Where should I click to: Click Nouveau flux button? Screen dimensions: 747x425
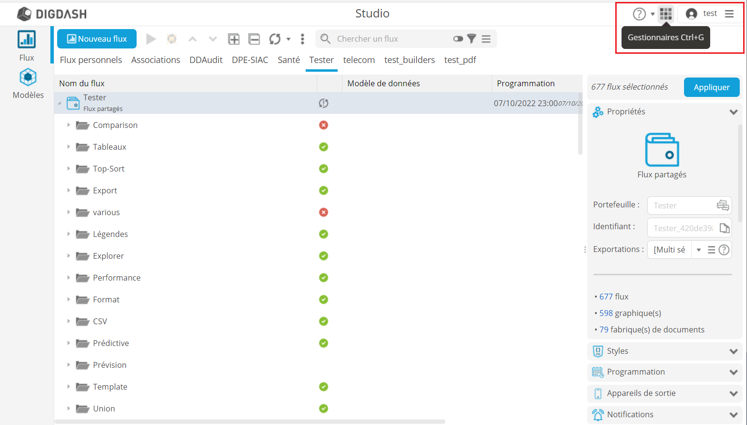click(x=97, y=39)
